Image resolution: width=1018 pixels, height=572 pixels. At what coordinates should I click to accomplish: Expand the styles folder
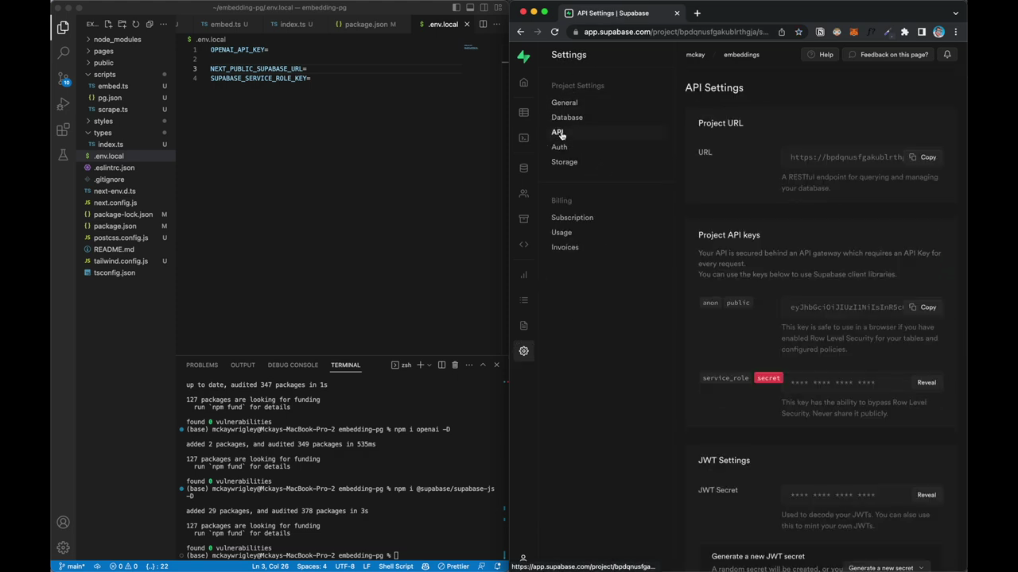tap(103, 121)
